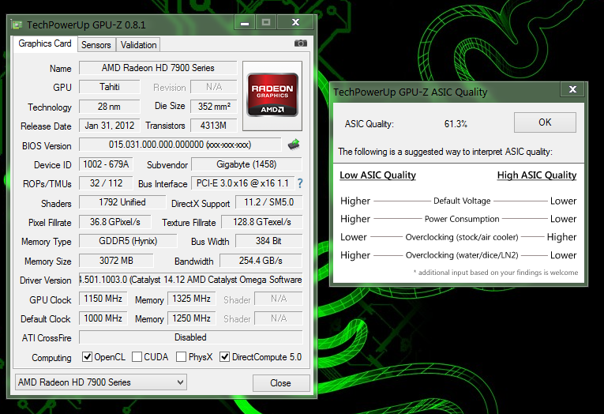Click the Memory Type value GDDR5 (Hynix)
The height and width of the screenshot is (414, 604).
[x=128, y=241]
